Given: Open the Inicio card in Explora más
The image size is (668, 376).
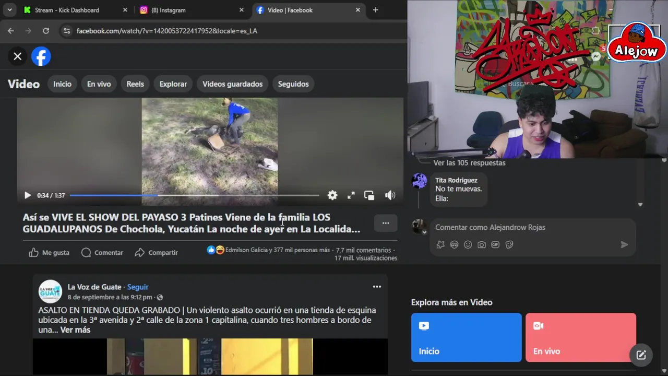Looking at the screenshot, I should [x=467, y=337].
